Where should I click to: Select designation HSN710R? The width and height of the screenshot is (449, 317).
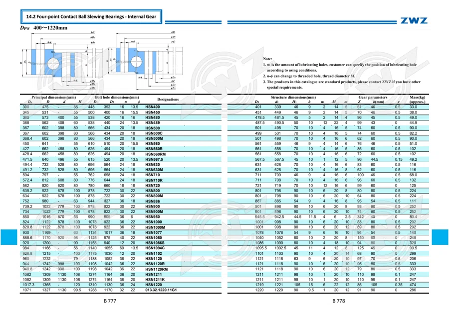[154, 180]
